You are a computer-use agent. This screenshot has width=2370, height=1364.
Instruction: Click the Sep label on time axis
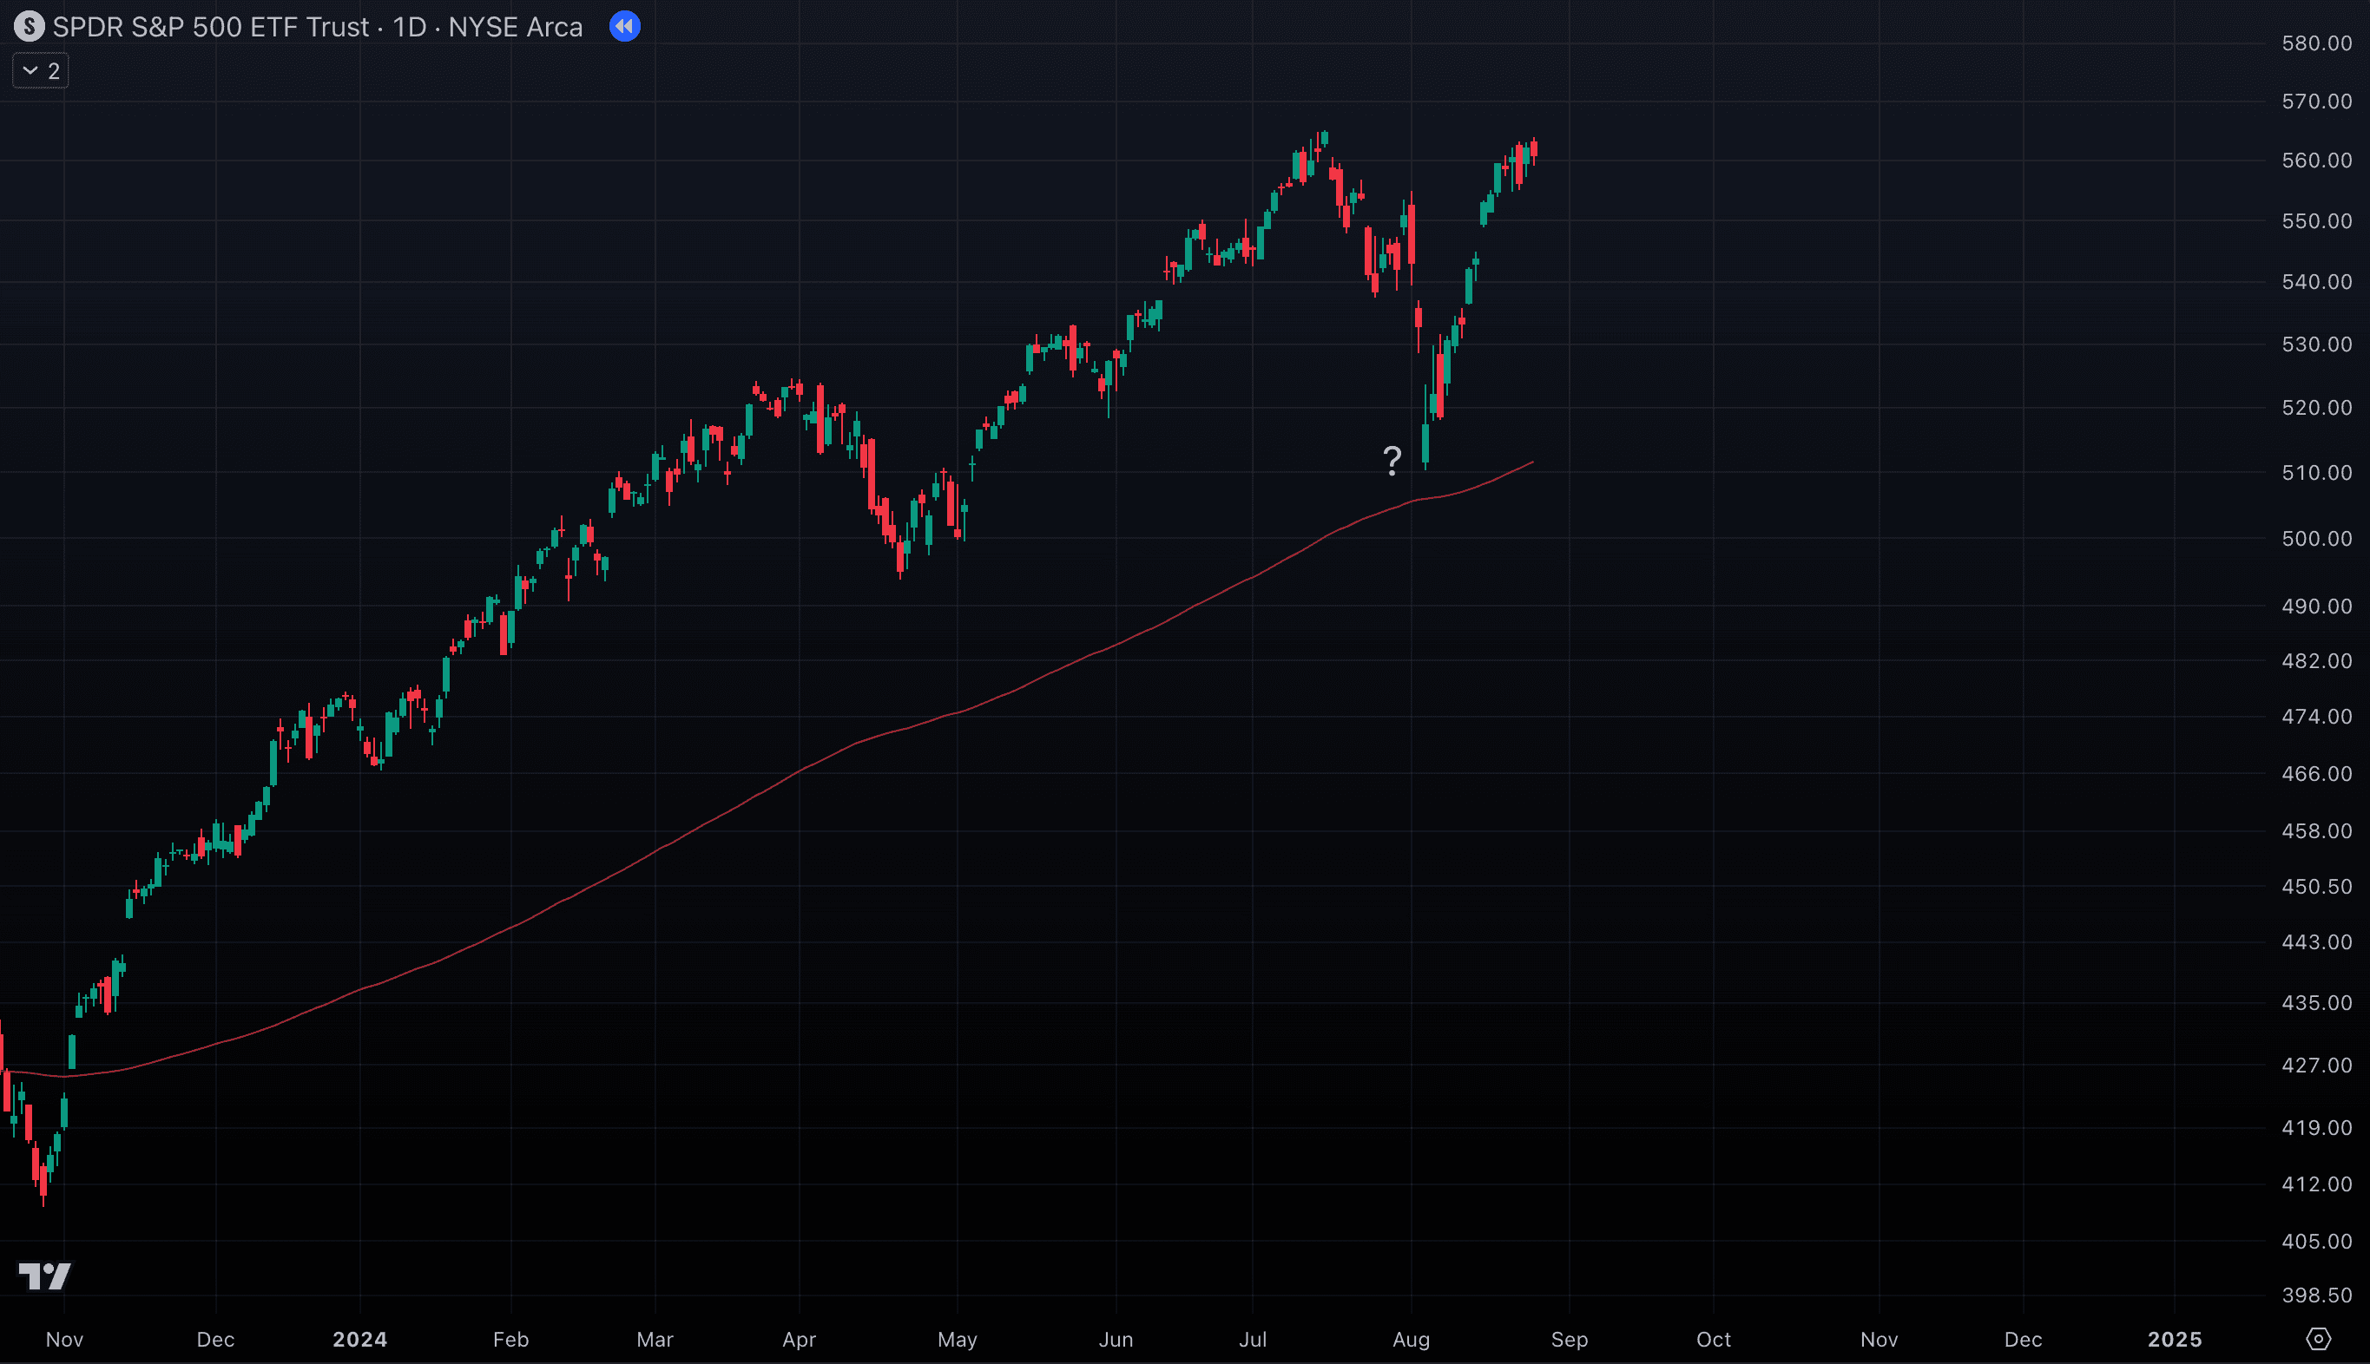[1569, 1339]
